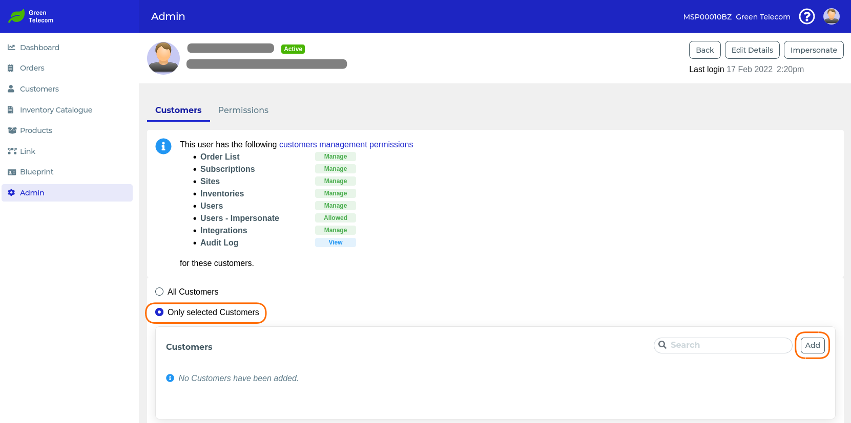The width and height of the screenshot is (851, 423).
Task: Click the user profile picture
Action: (163, 58)
